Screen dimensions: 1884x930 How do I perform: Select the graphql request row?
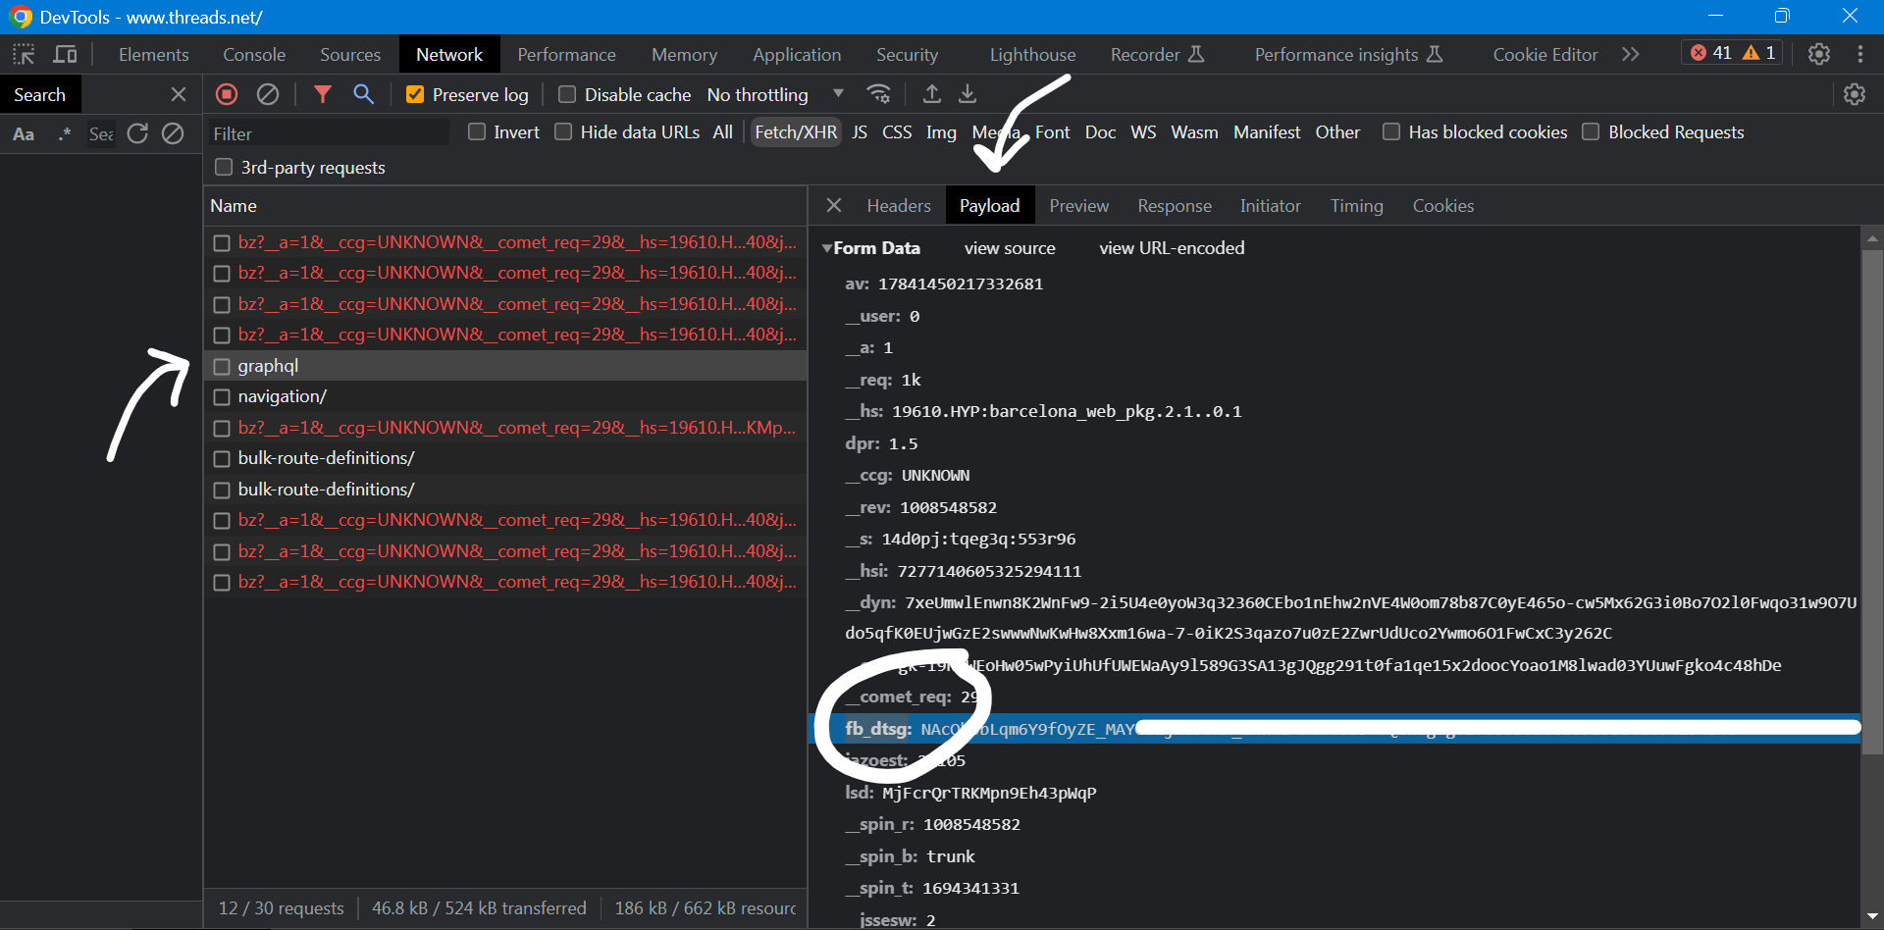pos(505,366)
